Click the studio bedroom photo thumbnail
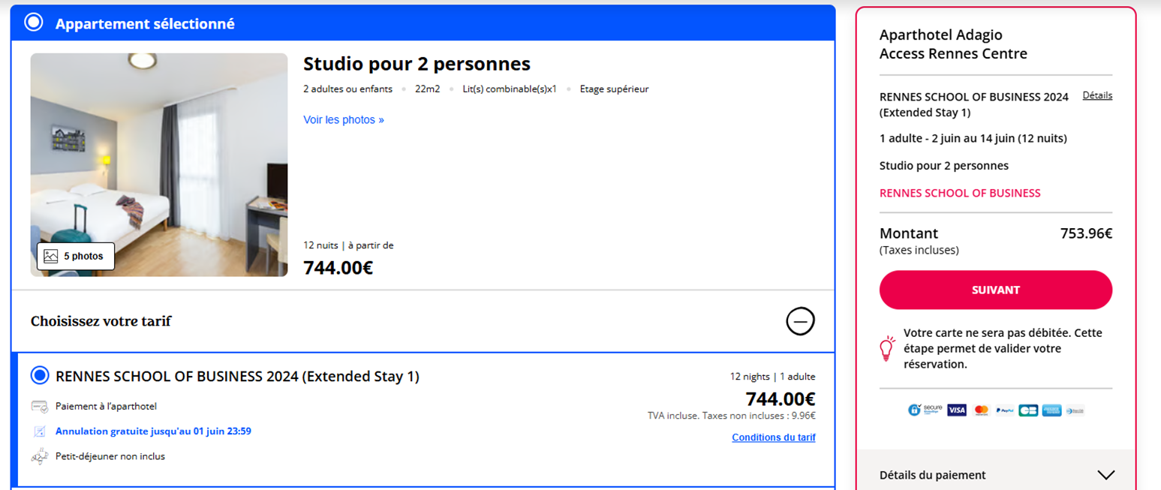 (159, 165)
